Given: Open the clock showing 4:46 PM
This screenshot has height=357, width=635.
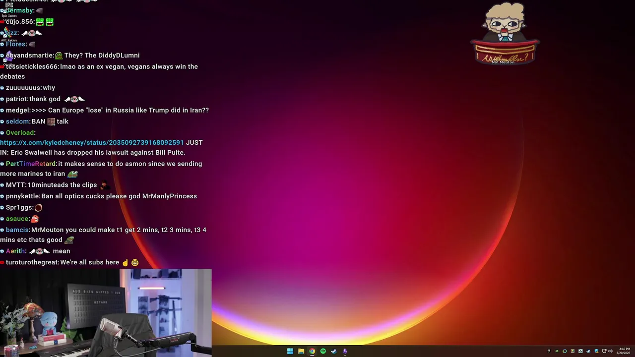Looking at the screenshot, I should point(625,351).
